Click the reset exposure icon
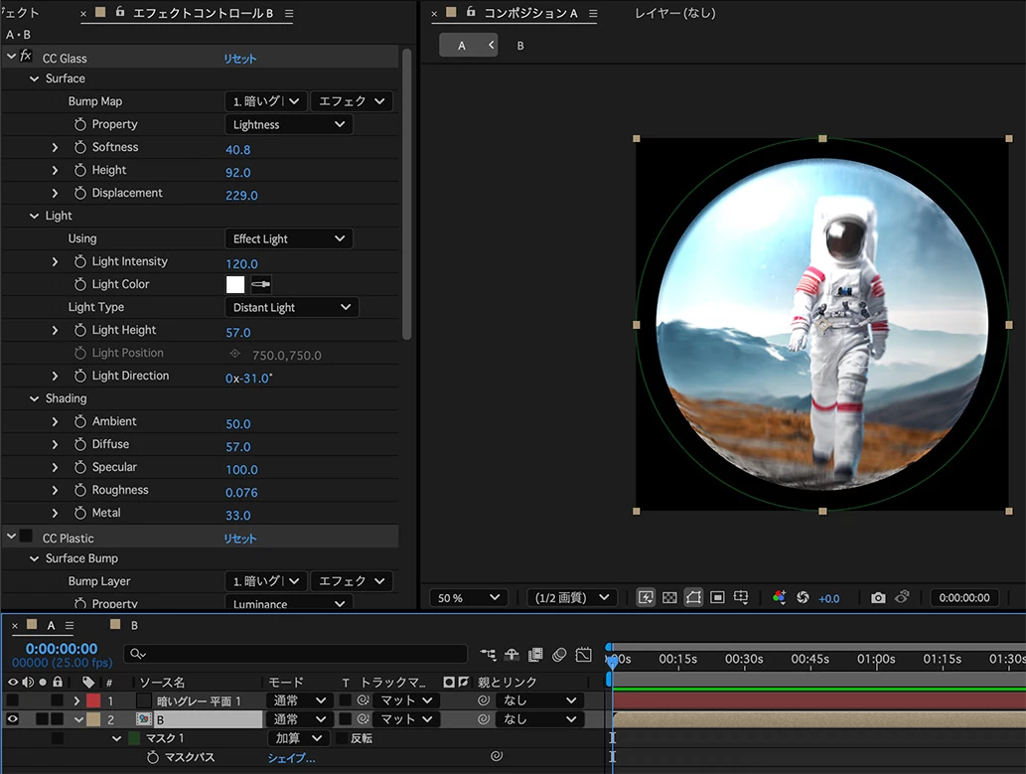This screenshot has height=774, width=1026. coord(803,598)
